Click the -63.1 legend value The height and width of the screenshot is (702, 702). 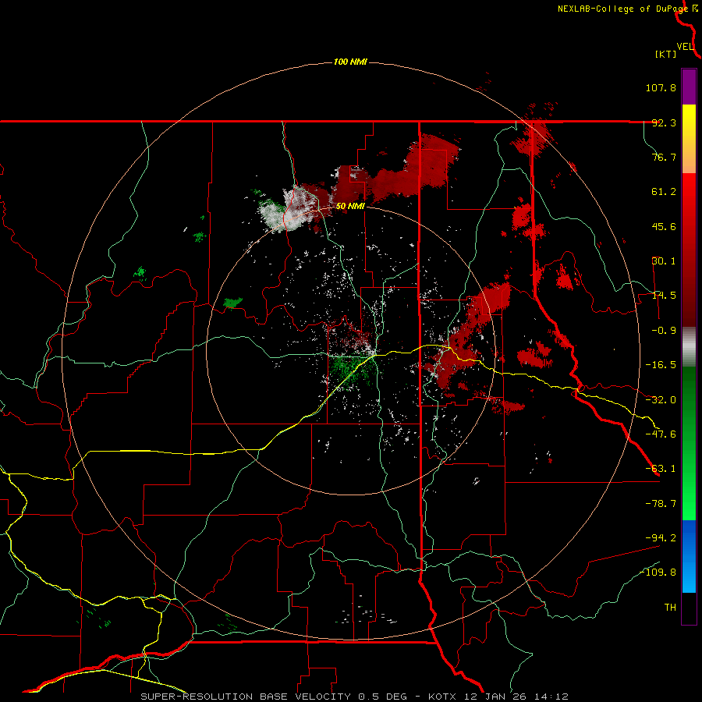661,469
